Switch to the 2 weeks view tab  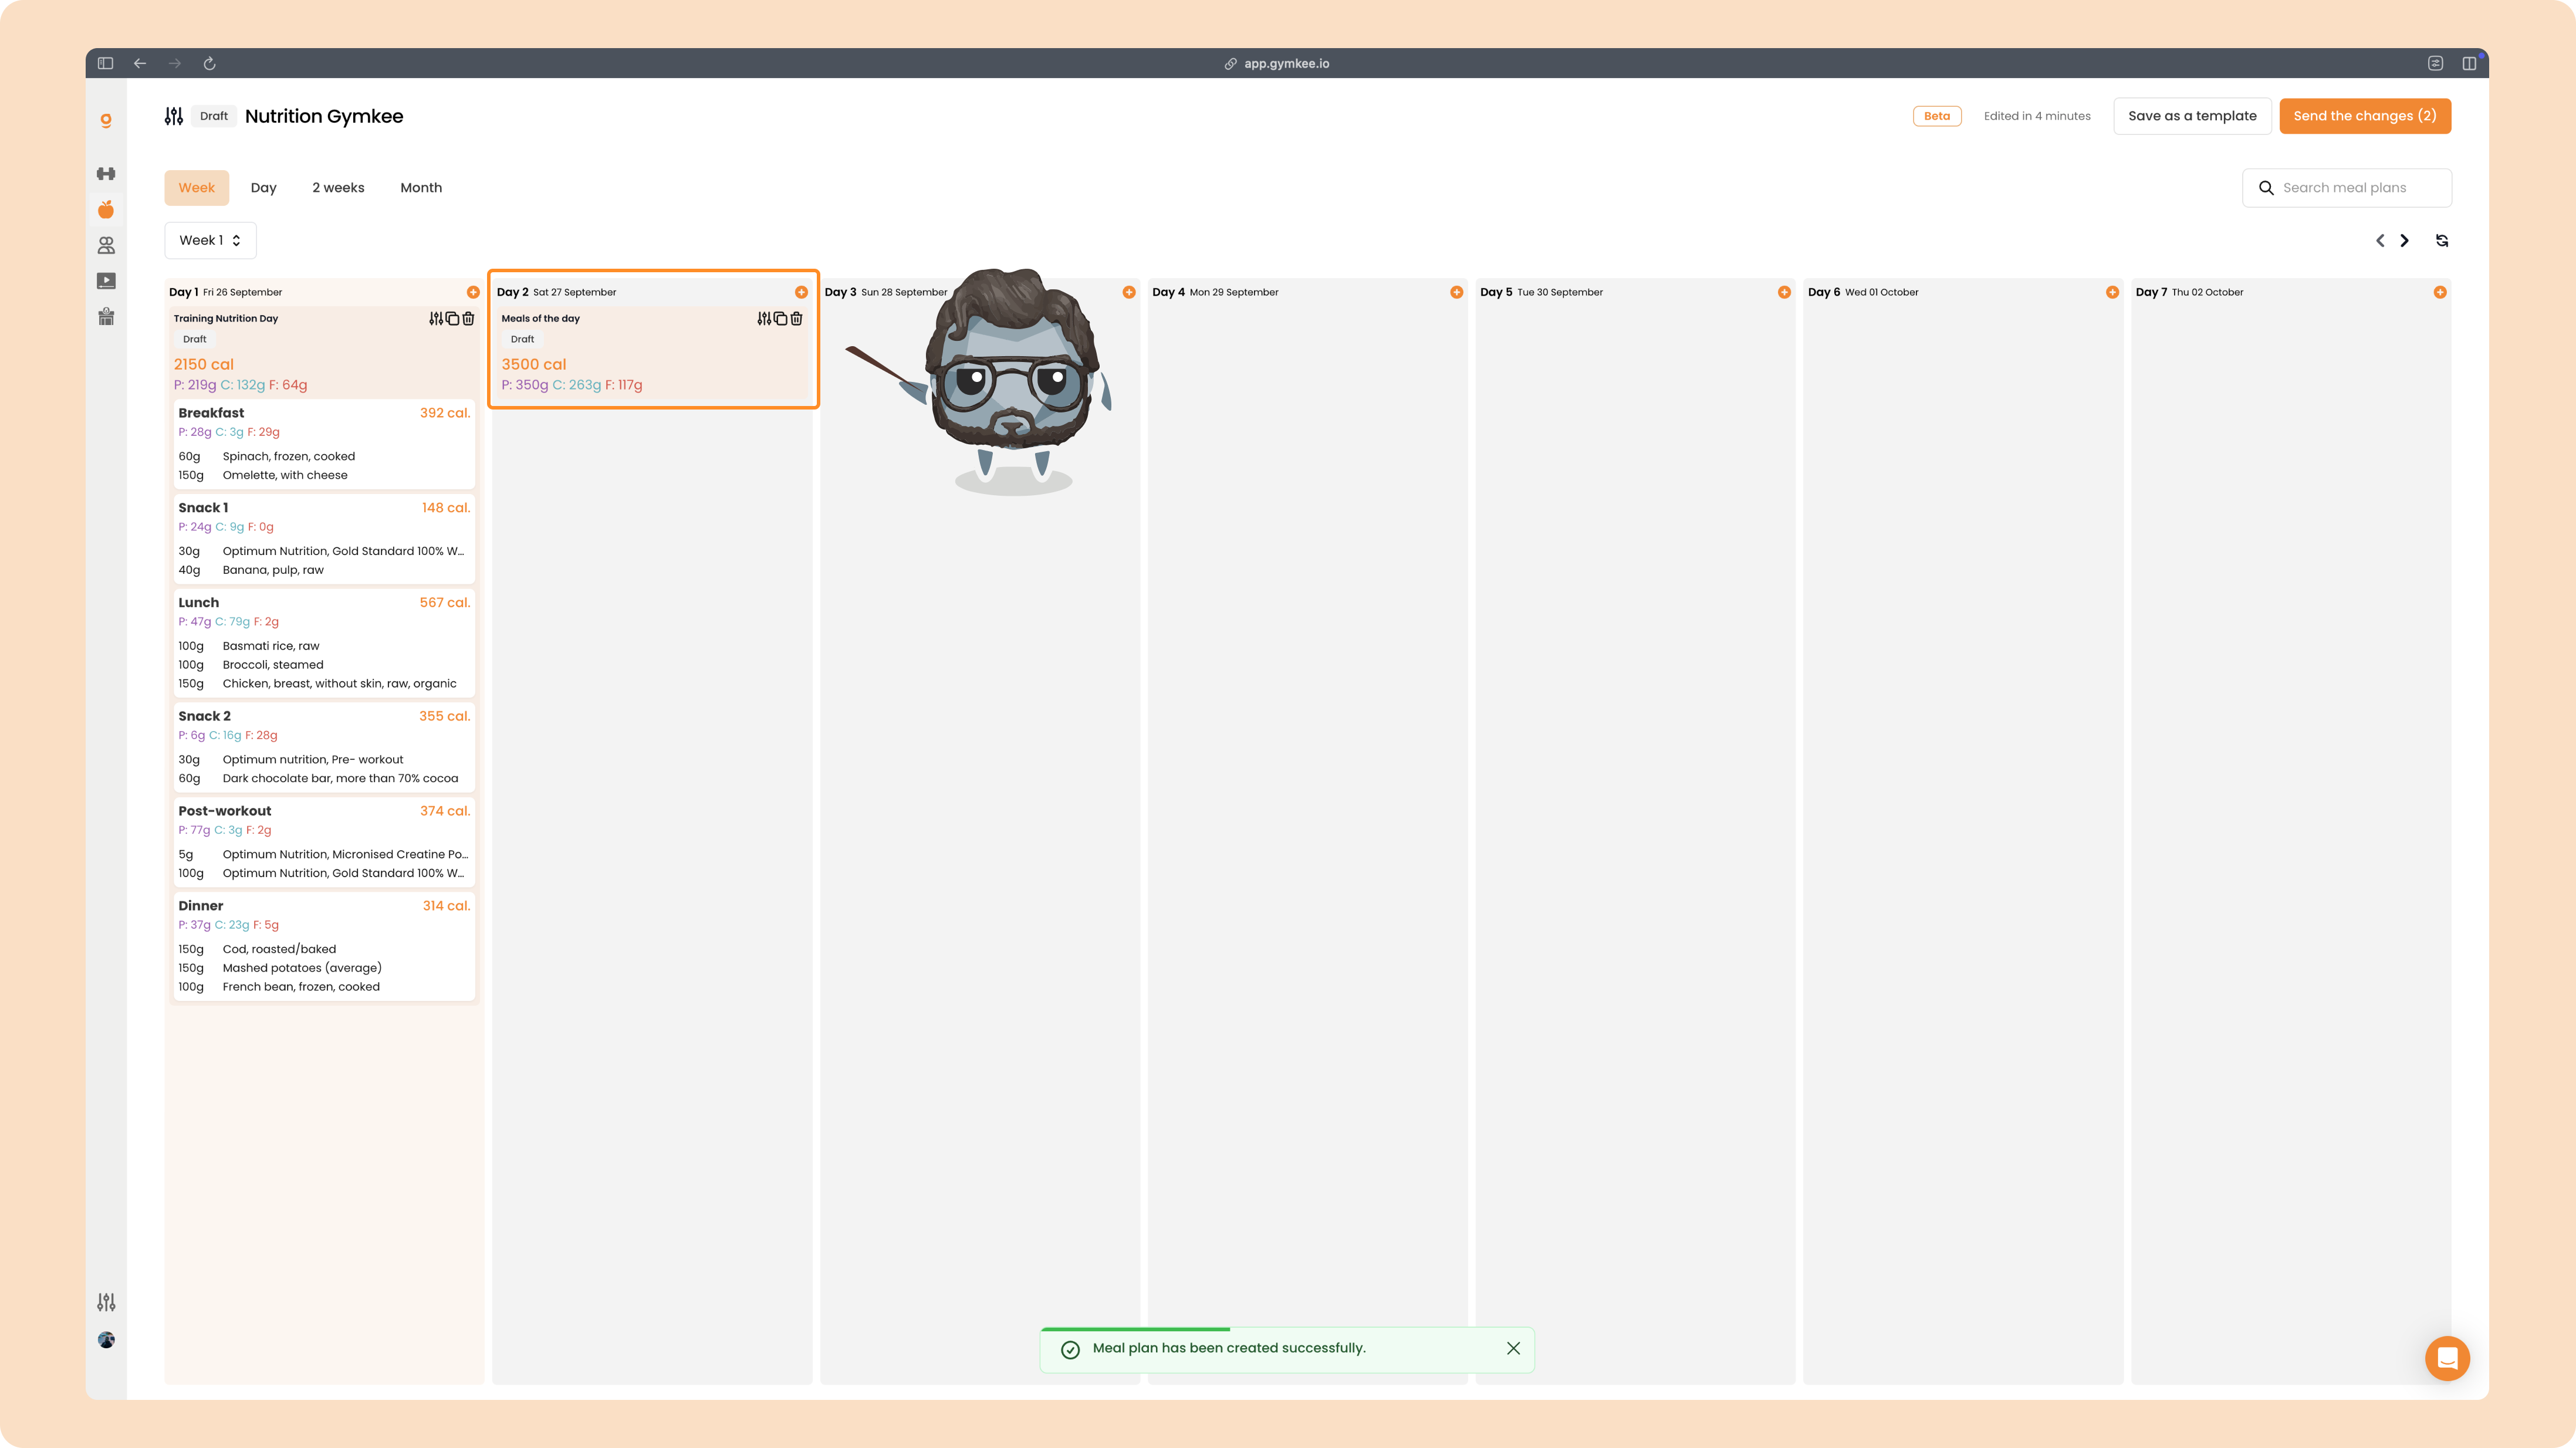coord(338,188)
